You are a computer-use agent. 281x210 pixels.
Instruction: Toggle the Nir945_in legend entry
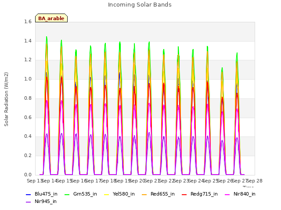pos(41,201)
